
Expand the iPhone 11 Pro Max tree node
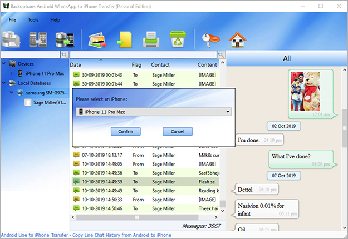tap(13, 73)
